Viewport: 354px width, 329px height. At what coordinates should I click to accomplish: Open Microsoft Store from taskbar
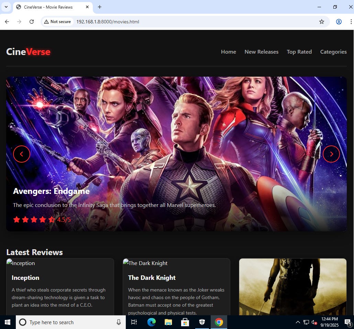185,322
